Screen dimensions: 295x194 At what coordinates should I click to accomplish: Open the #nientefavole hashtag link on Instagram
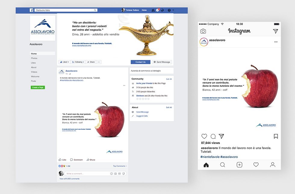point(210,157)
